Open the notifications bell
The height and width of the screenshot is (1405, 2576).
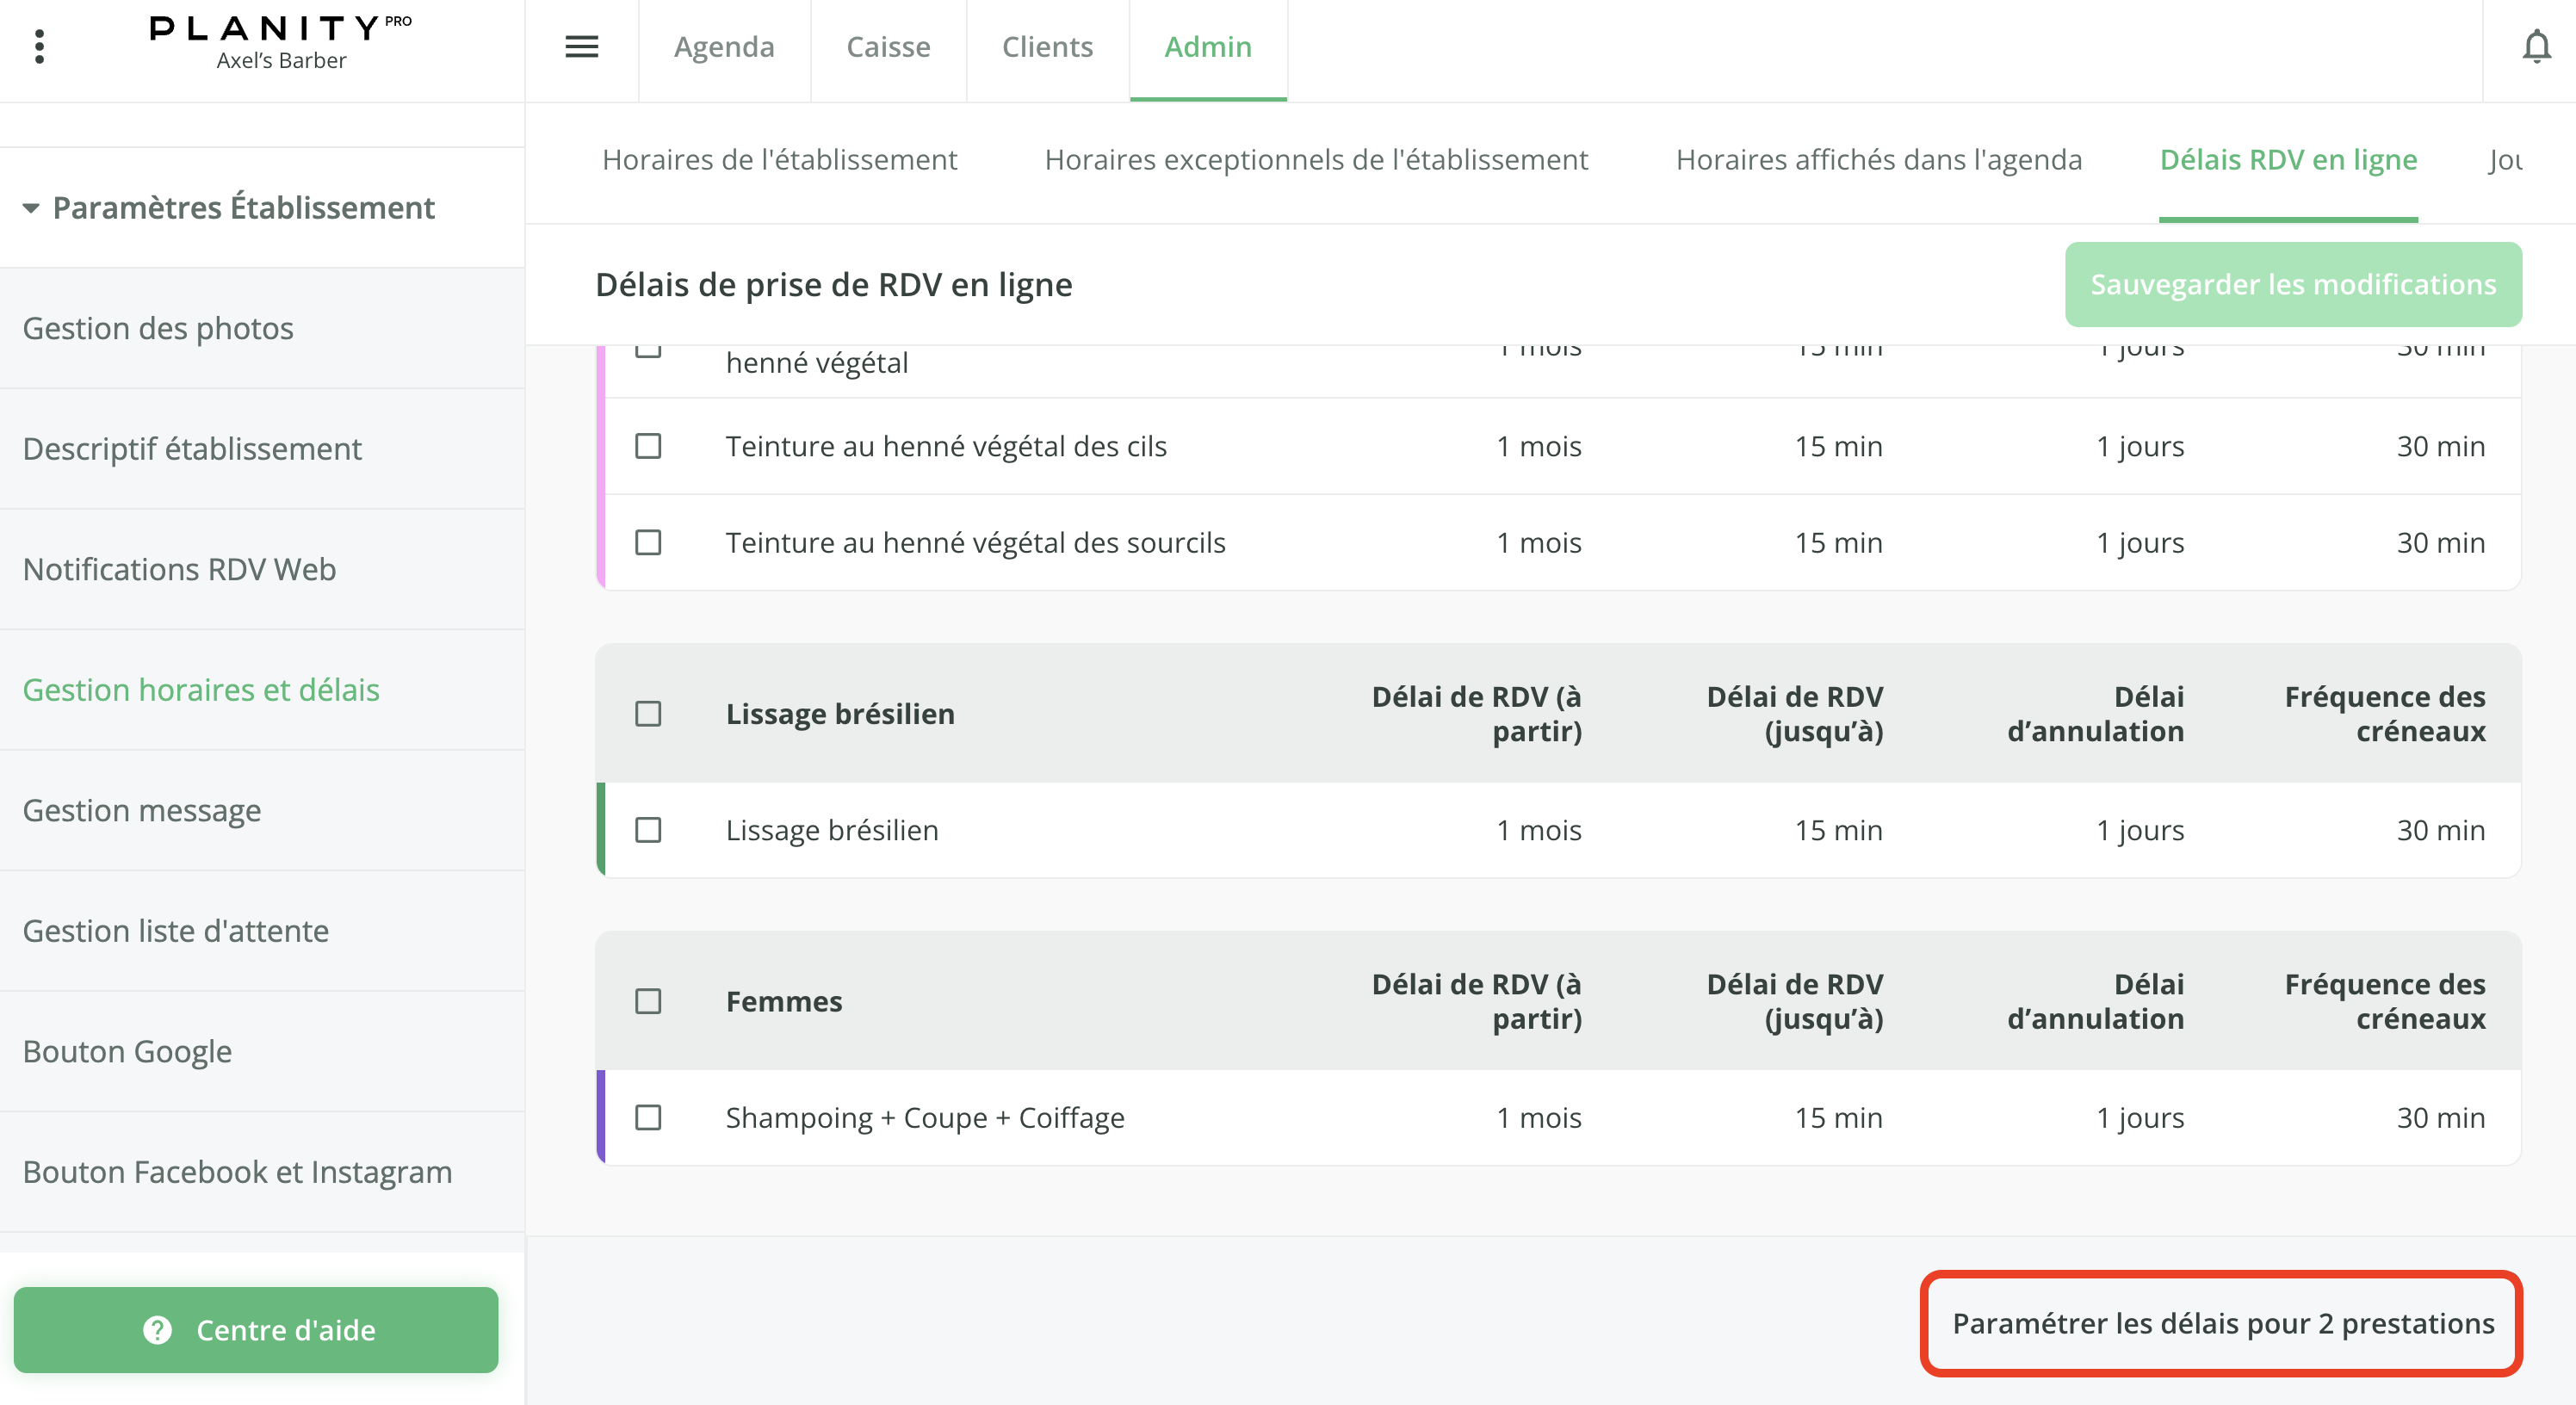click(x=2536, y=47)
